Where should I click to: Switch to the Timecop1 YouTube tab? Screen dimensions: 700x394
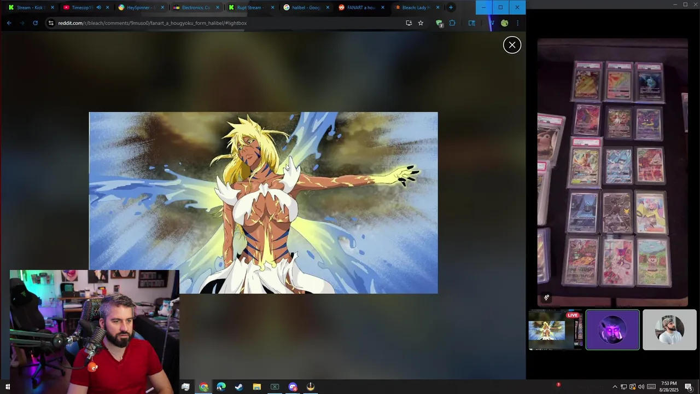click(x=85, y=8)
